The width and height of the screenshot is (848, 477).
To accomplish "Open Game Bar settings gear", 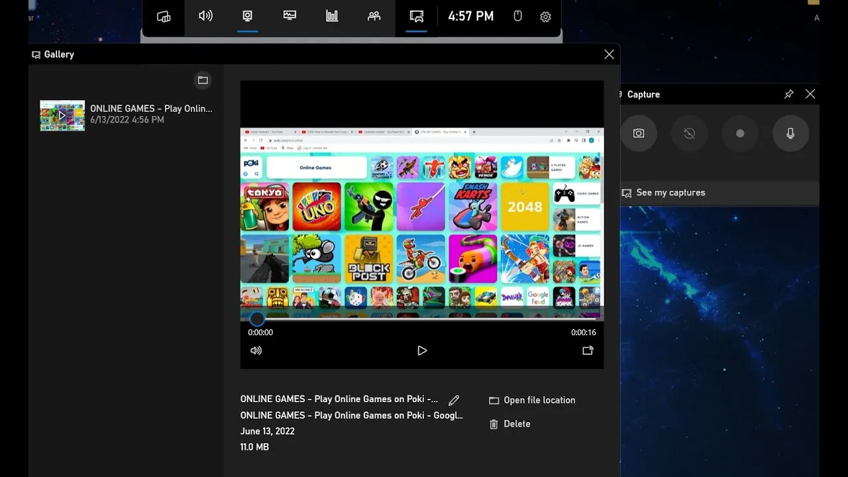I will (545, 17).
